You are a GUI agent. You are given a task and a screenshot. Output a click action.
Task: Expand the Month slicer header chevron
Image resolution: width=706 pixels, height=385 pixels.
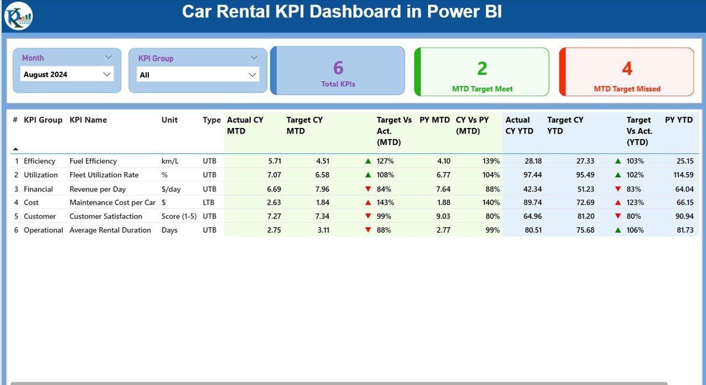109,57
